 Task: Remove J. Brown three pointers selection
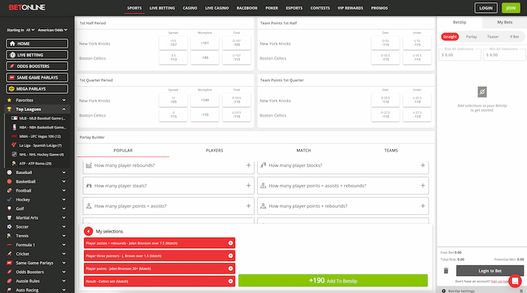click(x=231, y=256)
